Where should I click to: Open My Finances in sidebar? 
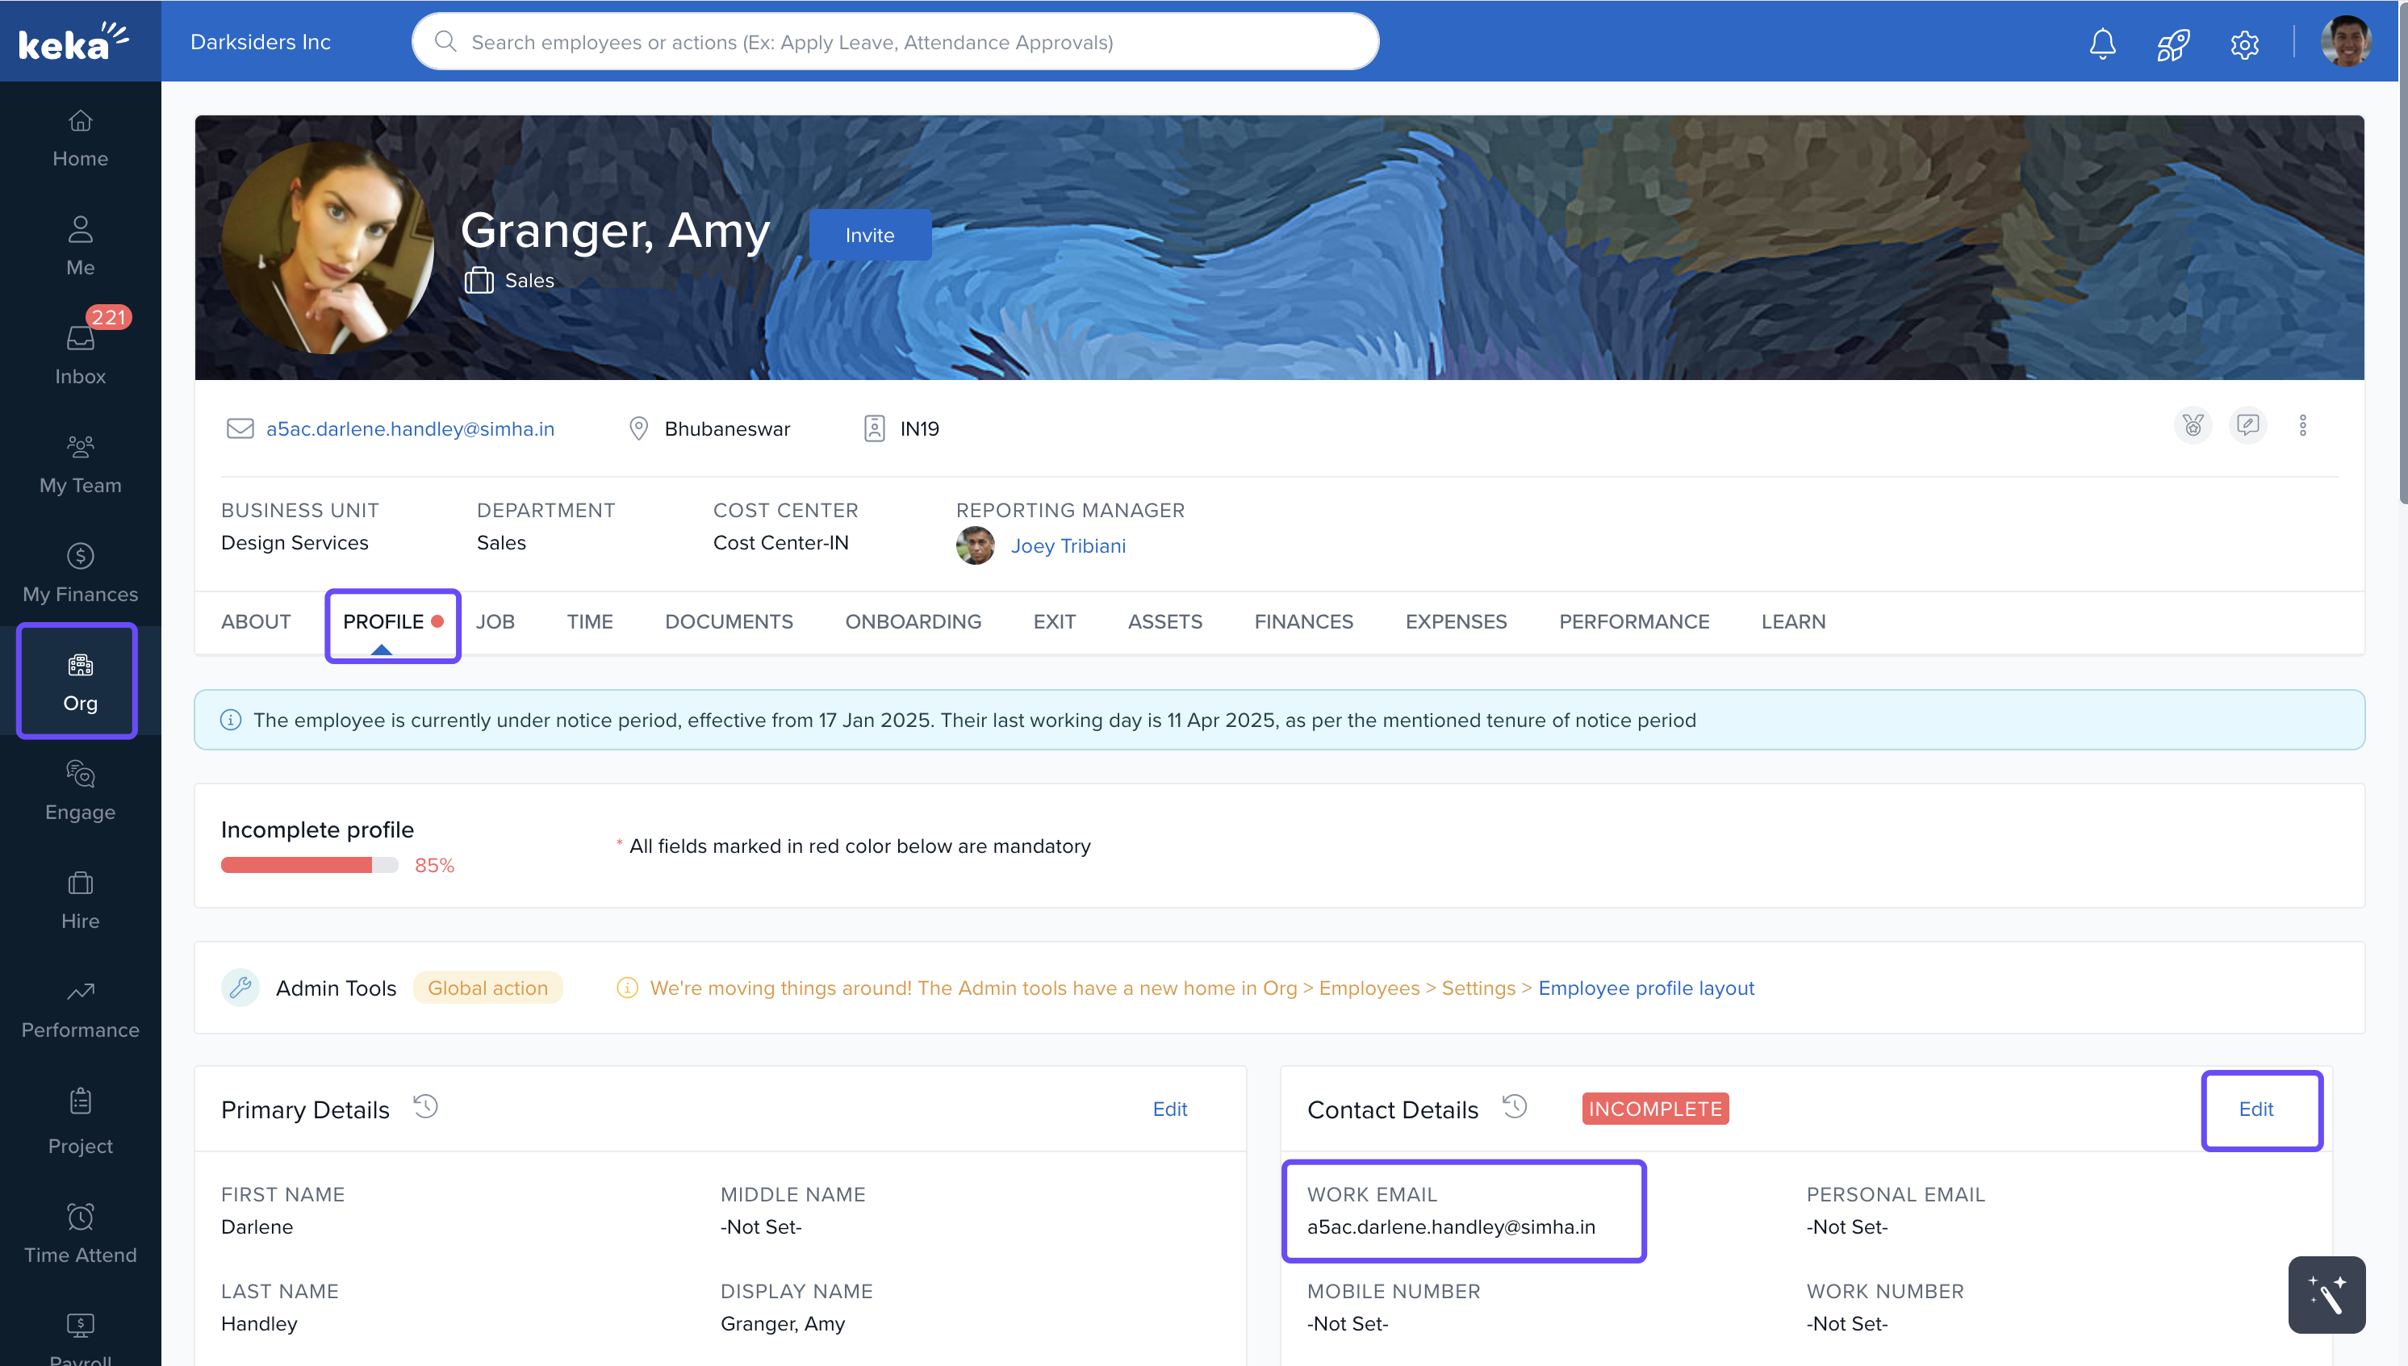coord(80,571)
